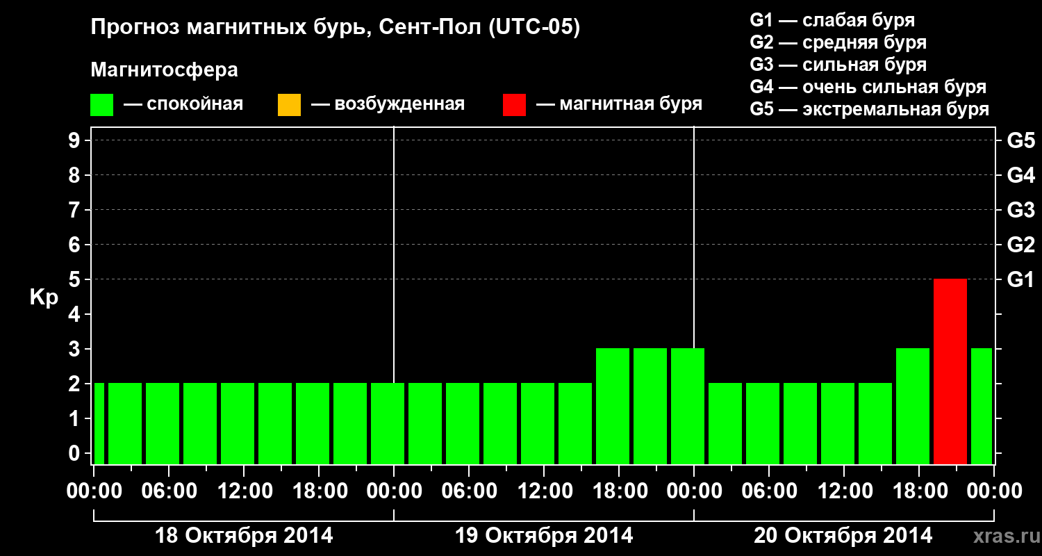This screenshot has width=1042, height=556.
Task: Click the 'G1 — слабая буря' legend text
Action: [832, 20]
